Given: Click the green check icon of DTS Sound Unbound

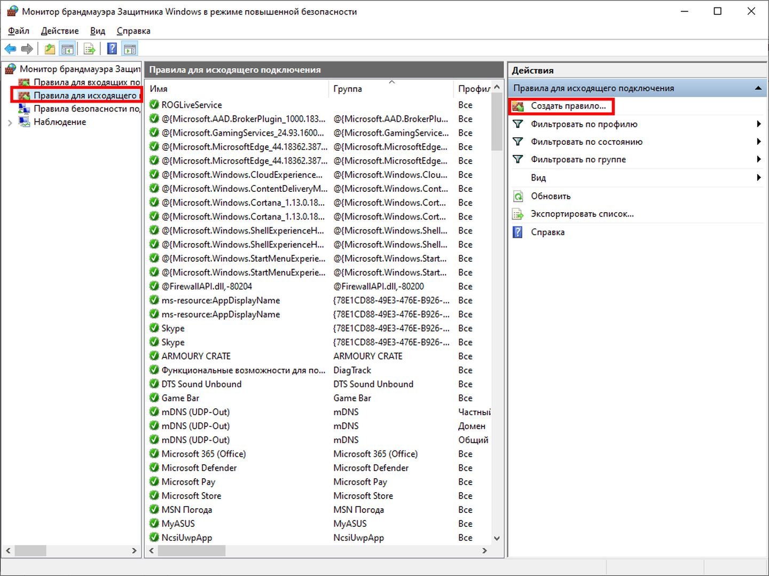Looking at the screenshot, I should (x=154, y=384).
